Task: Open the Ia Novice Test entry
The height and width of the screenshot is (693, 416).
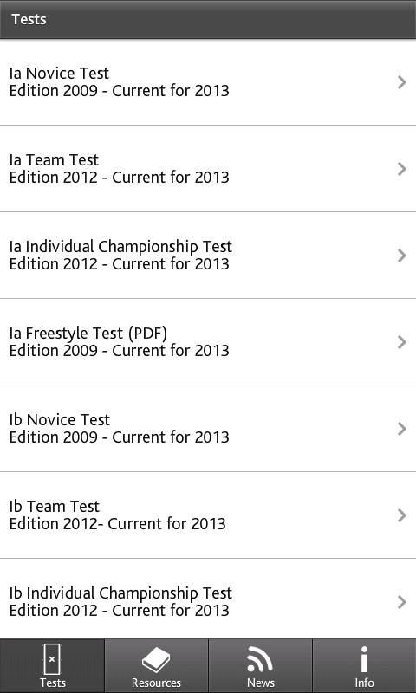Action: (208, 82)
